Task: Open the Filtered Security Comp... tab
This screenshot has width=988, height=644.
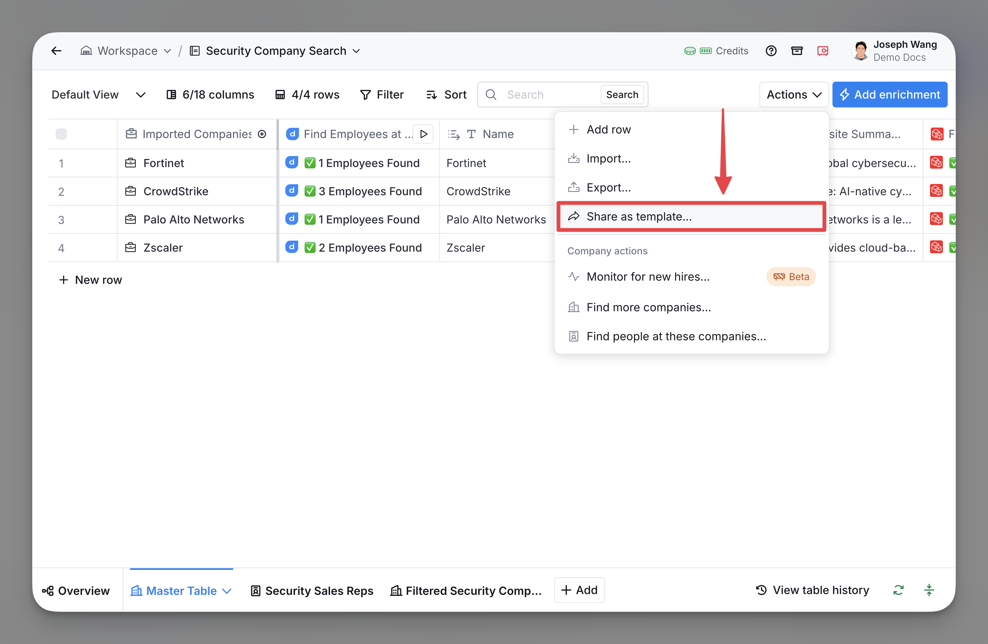Action: pos(465,591)
